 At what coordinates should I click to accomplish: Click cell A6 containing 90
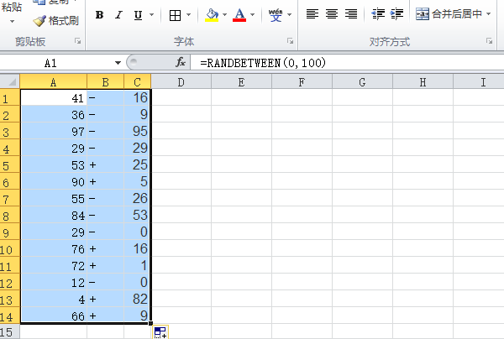click(x=54, y=182)
